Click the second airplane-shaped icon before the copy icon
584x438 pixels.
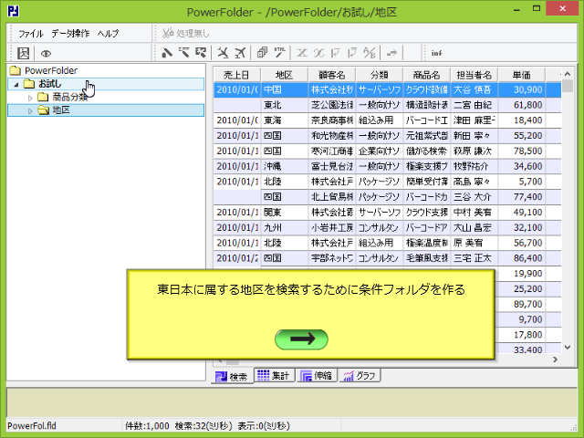240,53
